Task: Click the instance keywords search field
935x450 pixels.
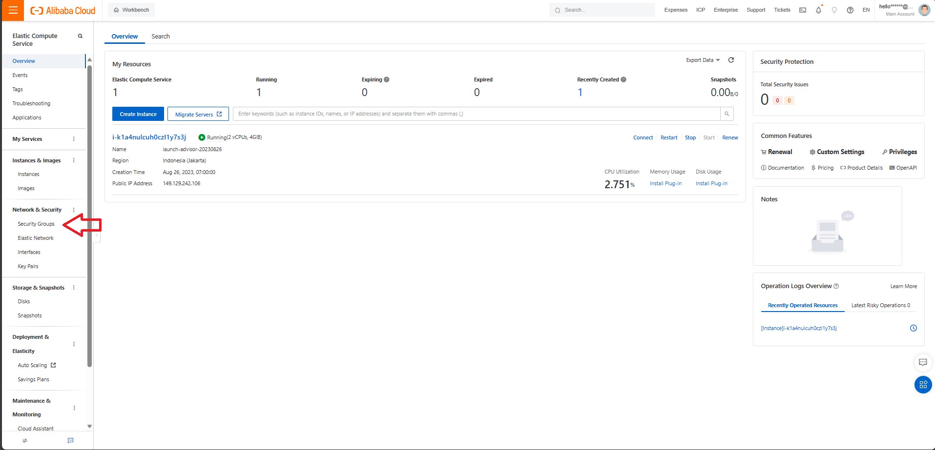Action: coord(476,114)
